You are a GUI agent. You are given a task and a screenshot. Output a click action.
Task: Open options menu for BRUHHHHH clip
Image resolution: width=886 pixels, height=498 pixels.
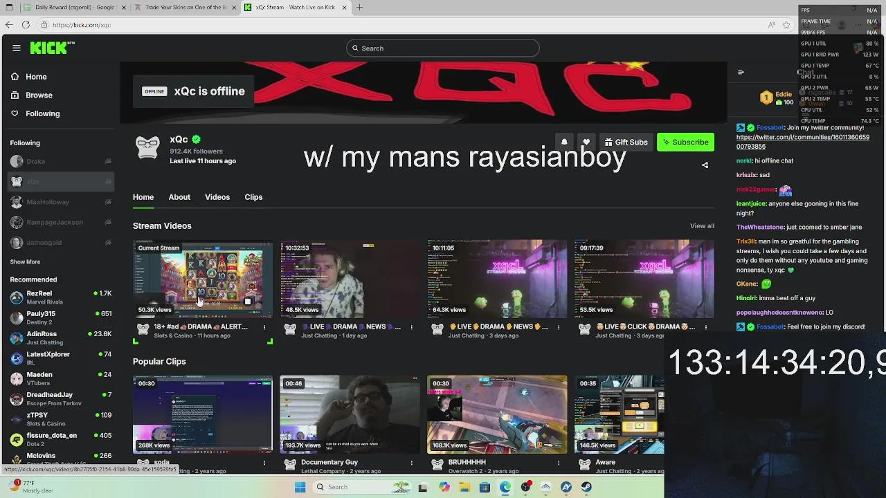[x=559, y=463]
